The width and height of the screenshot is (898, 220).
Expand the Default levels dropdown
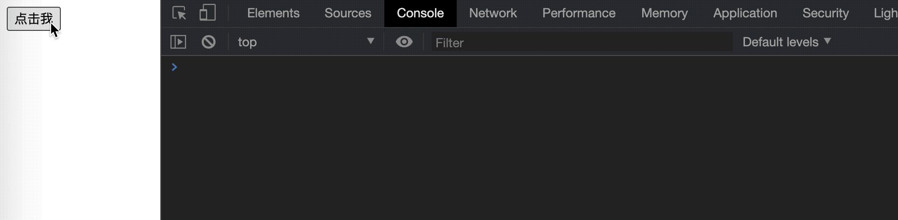(787, 42)
